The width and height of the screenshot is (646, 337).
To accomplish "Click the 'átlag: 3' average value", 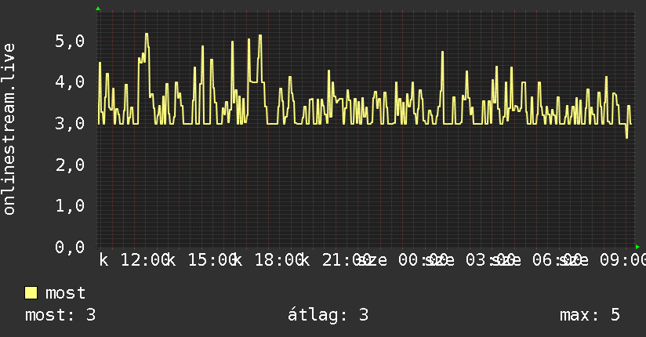I will tap(328, 315).
